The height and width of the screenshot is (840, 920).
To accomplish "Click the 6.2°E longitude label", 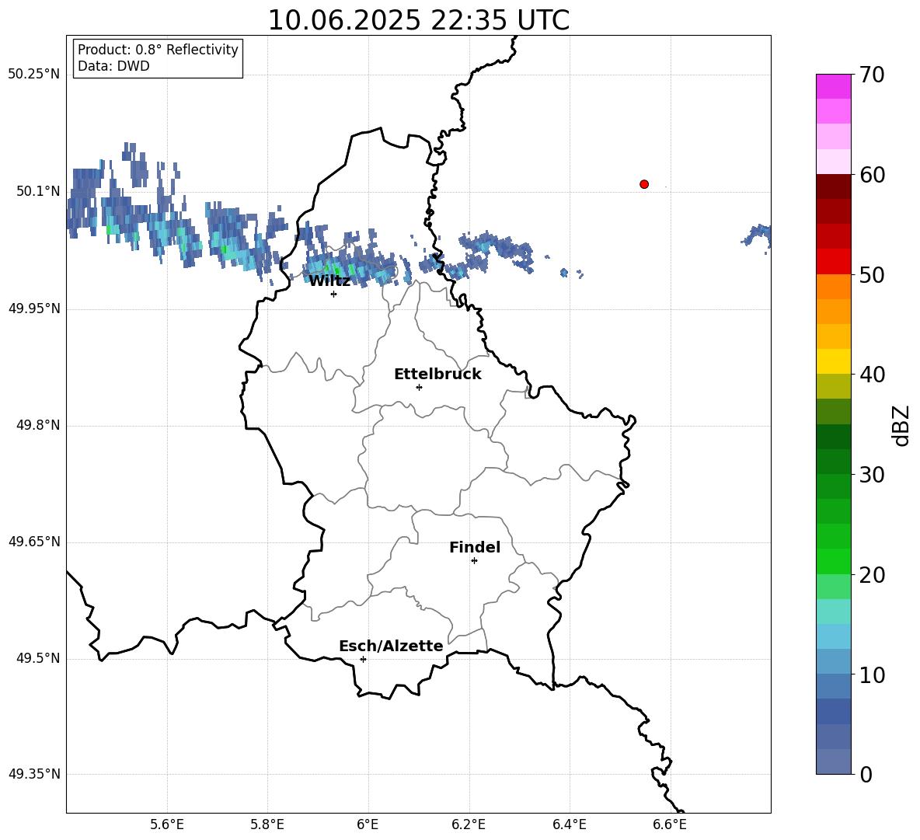I will 469,824.
